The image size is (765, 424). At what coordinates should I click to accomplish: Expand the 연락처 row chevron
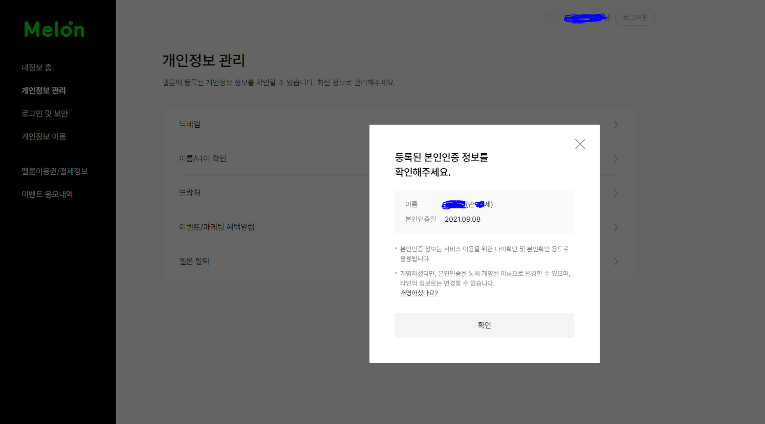616,193
